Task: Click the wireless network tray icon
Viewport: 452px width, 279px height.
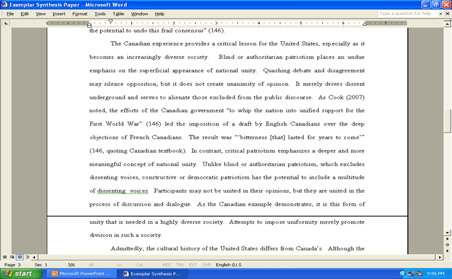Action: point(411,273)
